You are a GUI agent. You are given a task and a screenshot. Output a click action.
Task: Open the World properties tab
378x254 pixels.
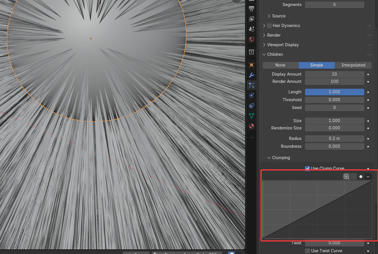tap(252, 39)
